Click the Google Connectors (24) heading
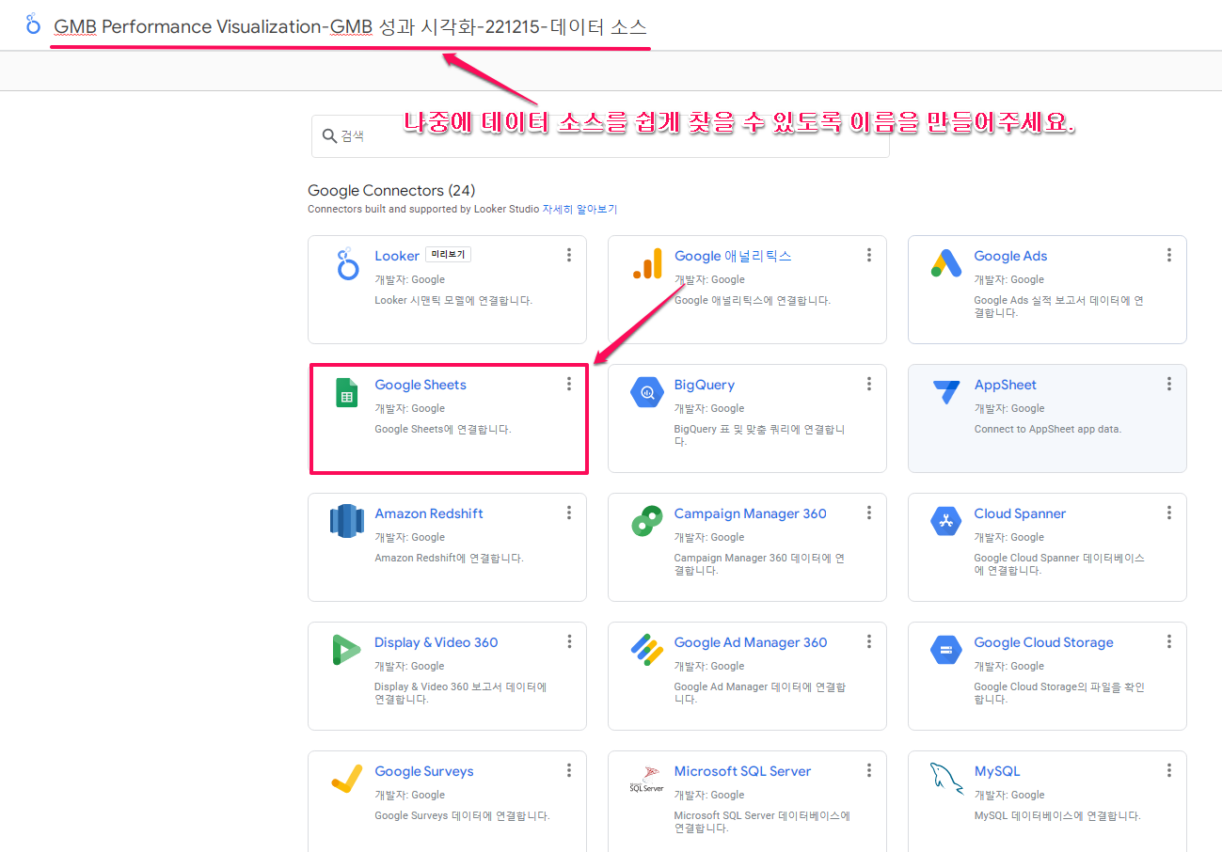This screenshot has width=1222, height=852. 391,191
